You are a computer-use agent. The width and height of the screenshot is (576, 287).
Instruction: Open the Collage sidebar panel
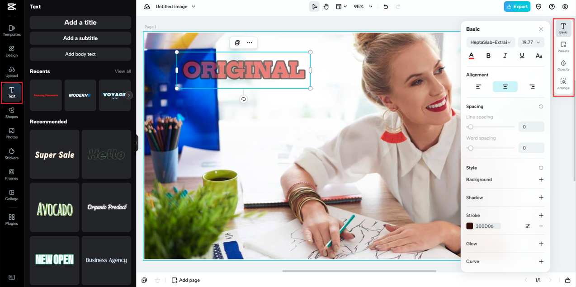point(12,195)
